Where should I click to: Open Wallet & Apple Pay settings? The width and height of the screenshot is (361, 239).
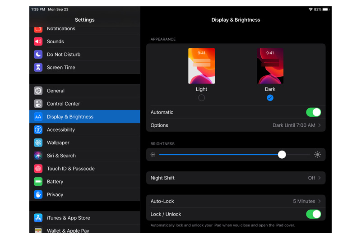[85, 229]
